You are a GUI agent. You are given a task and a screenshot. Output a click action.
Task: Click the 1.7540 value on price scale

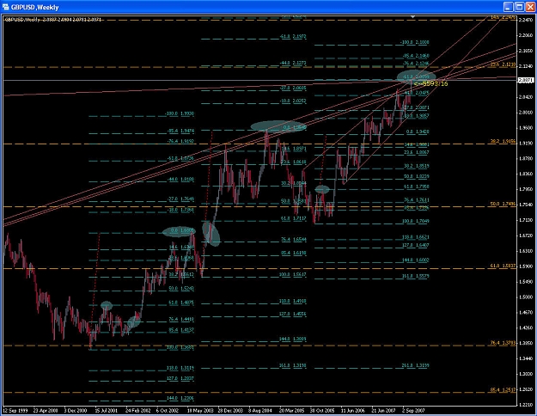[526, 205]
